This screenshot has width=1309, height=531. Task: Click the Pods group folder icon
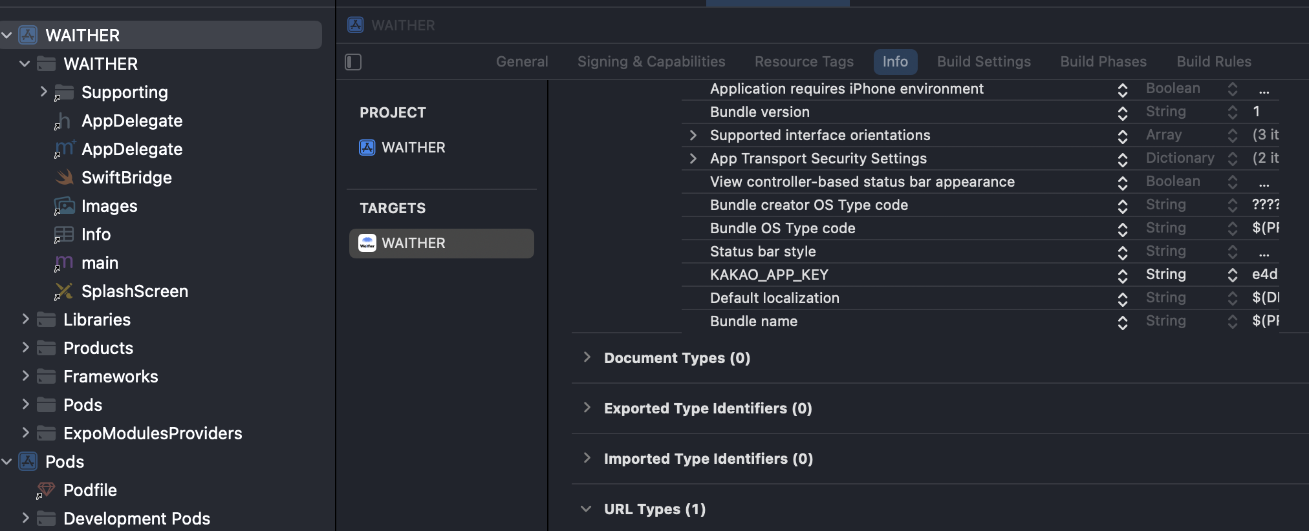46,404
